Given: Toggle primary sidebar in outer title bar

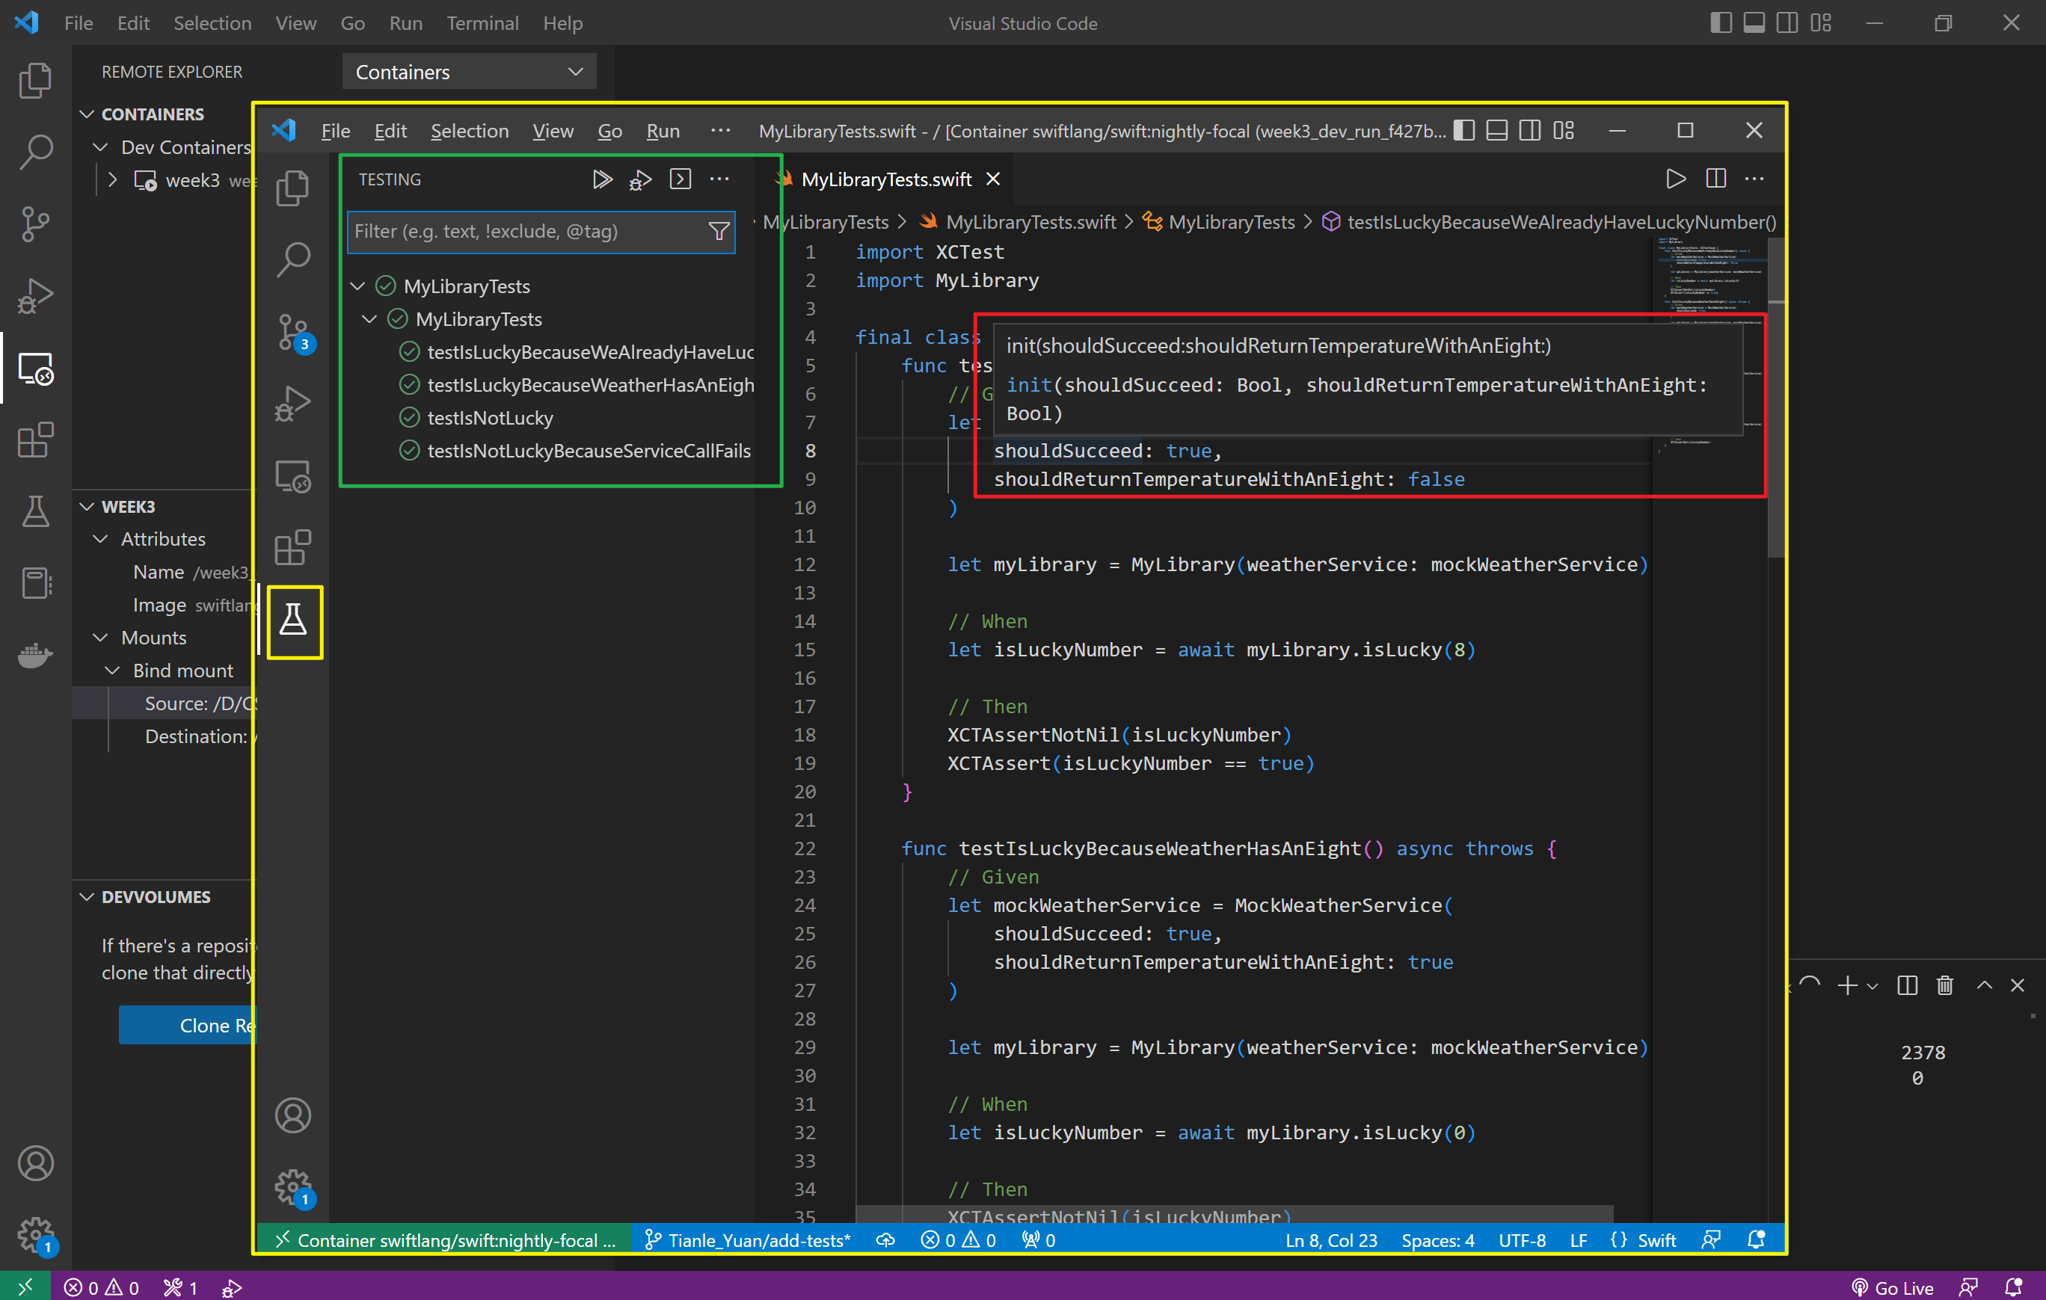Looking at the screenshot, I should (x=1721, y=23).
